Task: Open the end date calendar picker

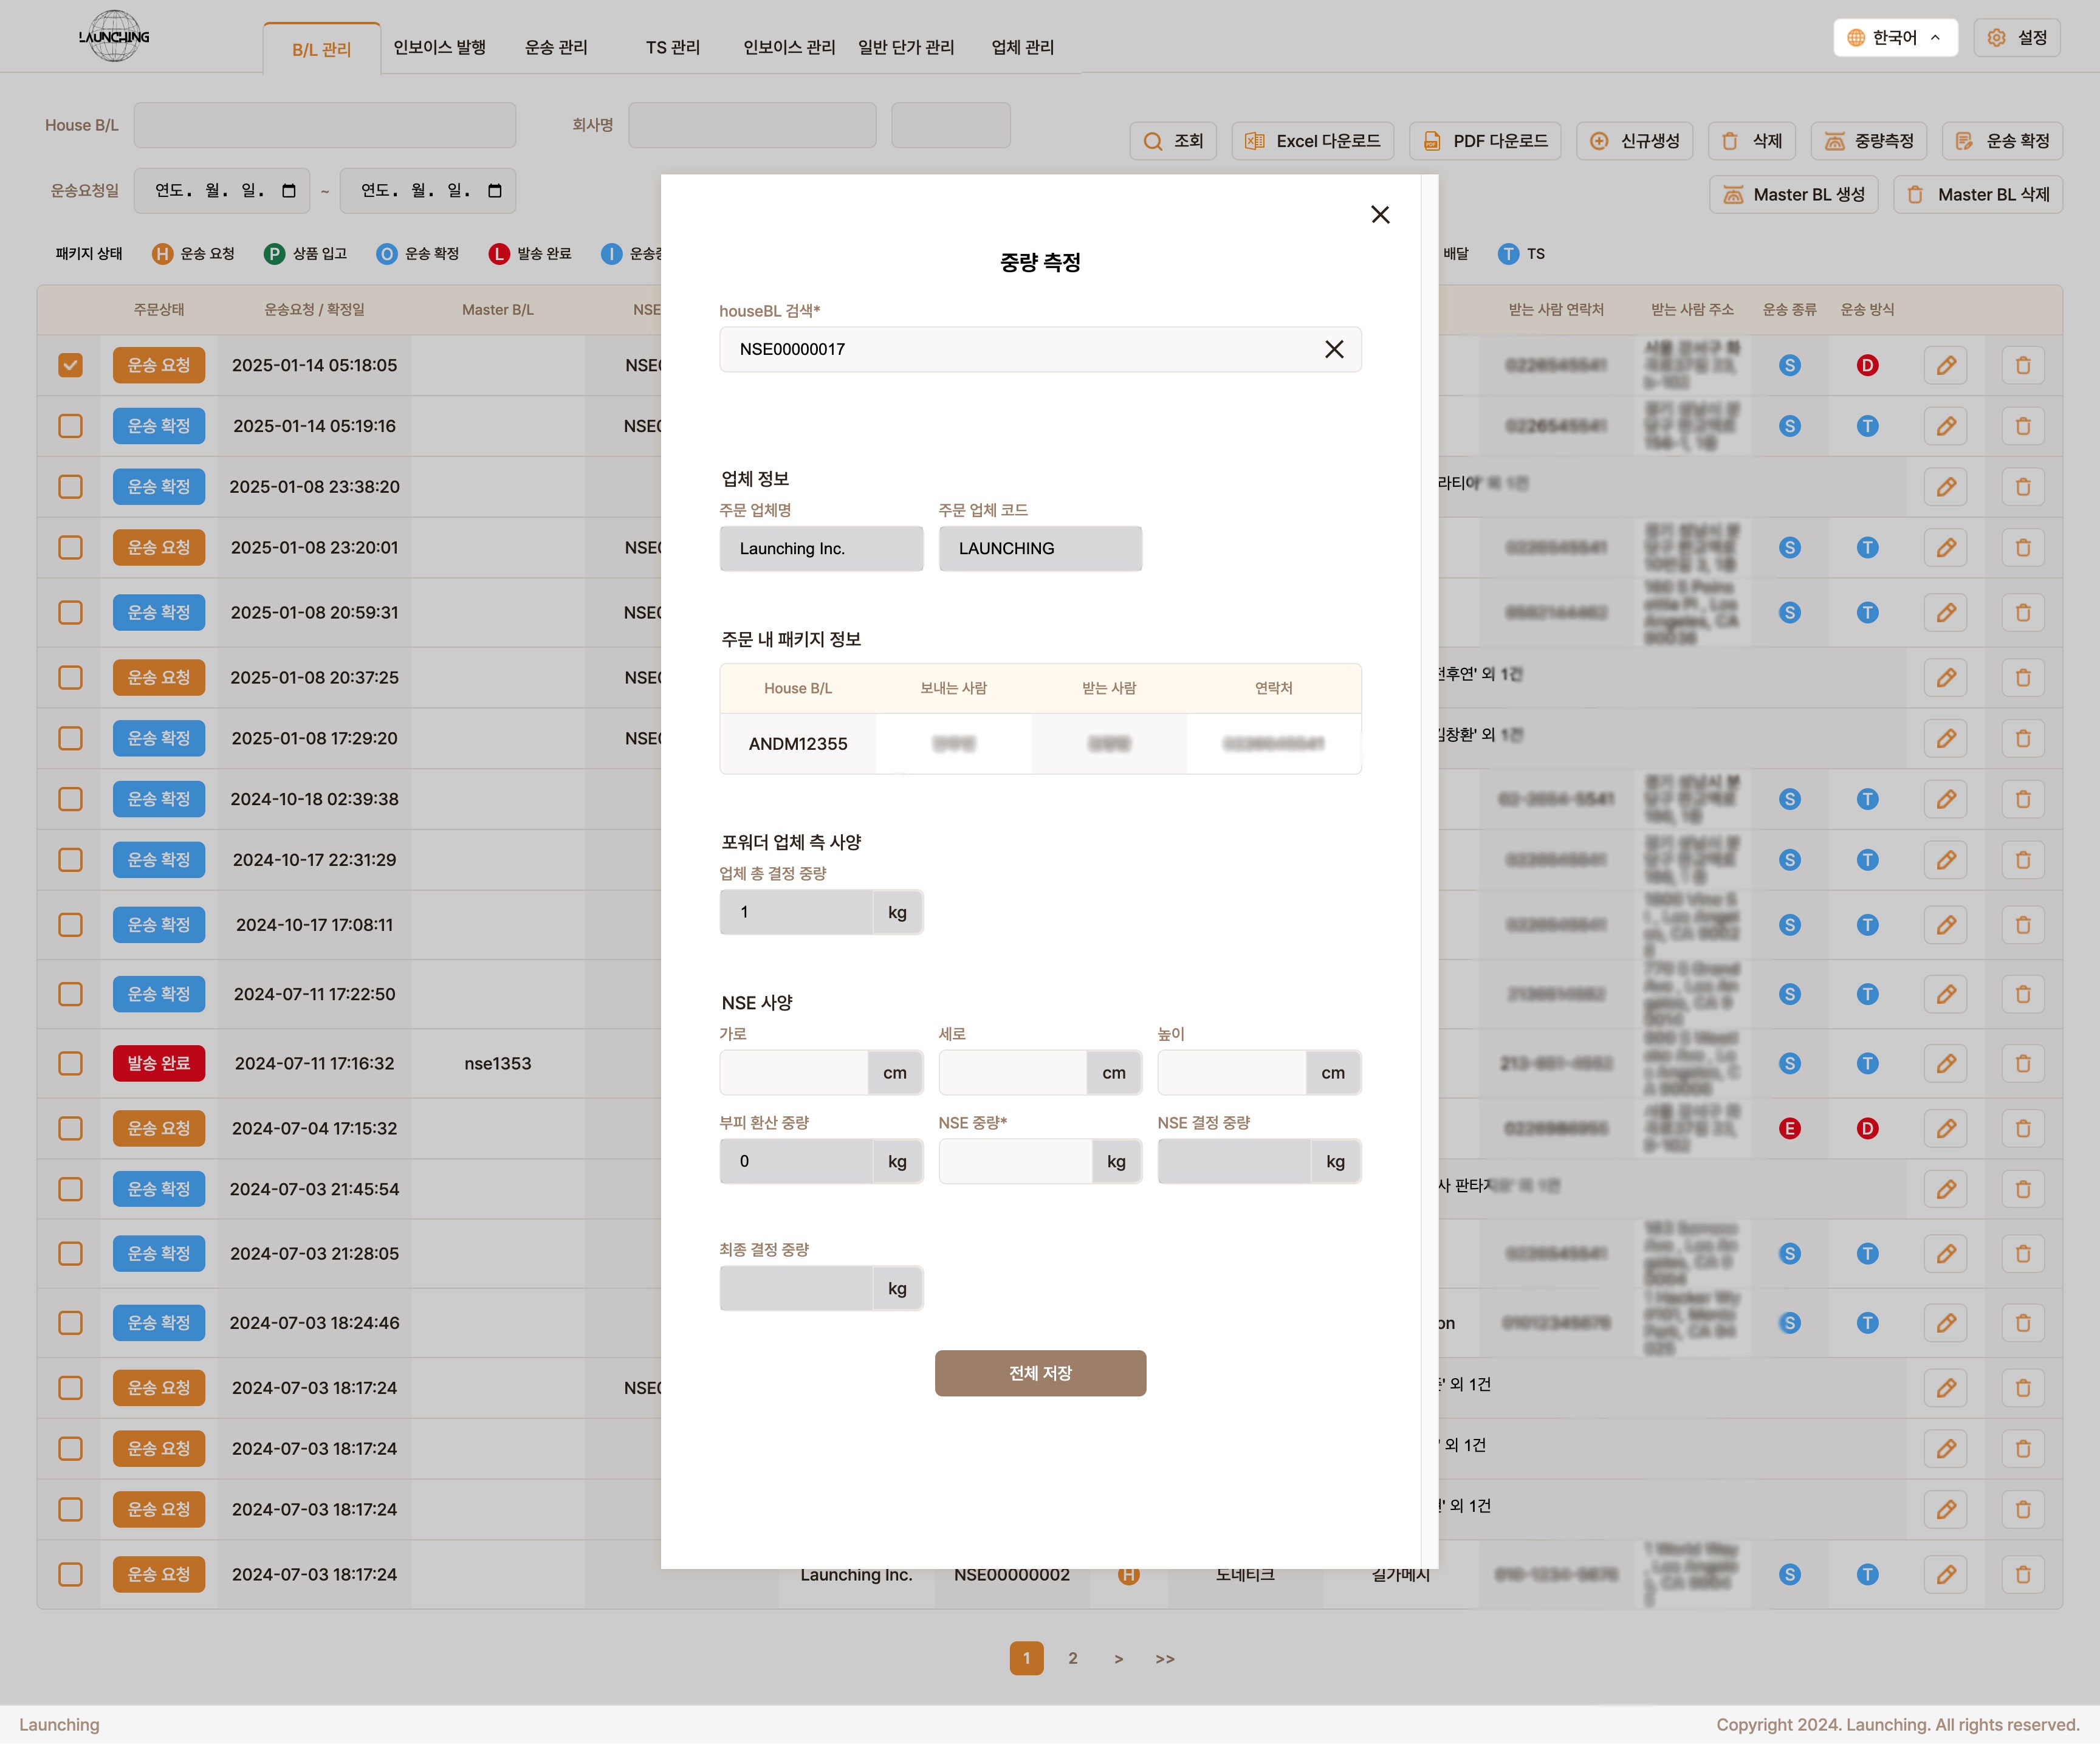Action: pos(495,190)
